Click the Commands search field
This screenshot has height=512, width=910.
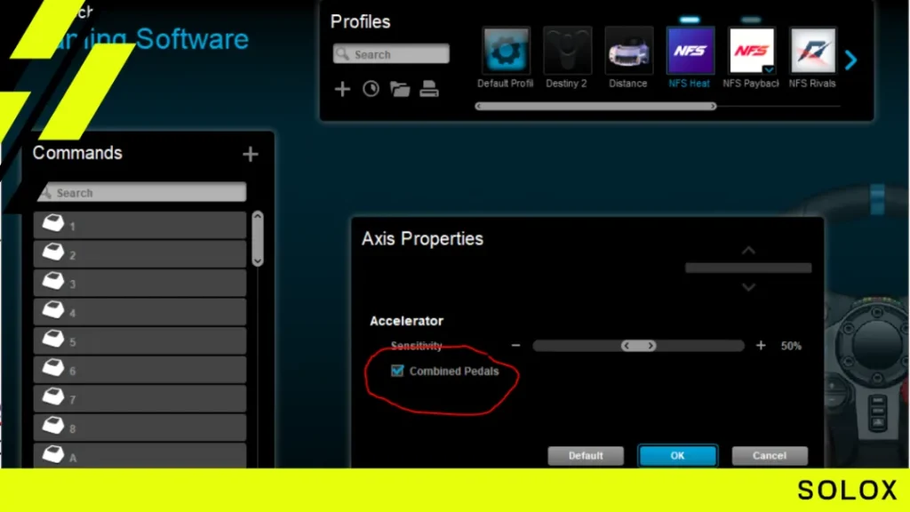[x=141, y=192]
